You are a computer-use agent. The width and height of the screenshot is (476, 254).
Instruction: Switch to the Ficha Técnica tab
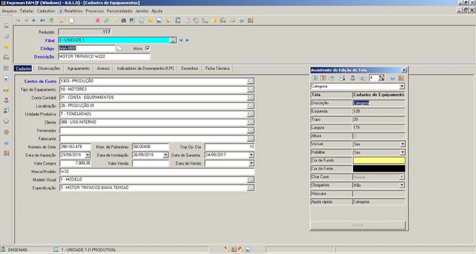pyautogui.click(x=217, y=69)
